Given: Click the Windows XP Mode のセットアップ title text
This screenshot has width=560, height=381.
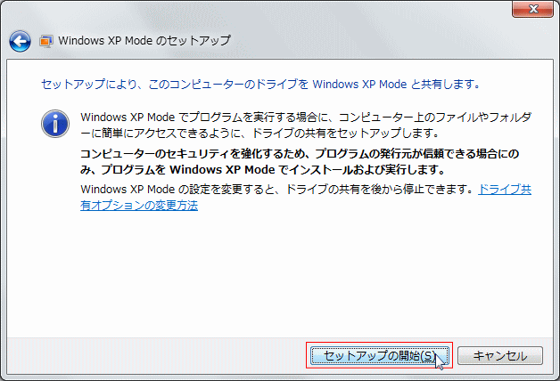Looking at the screenshot, I should (x=144, y=41).
